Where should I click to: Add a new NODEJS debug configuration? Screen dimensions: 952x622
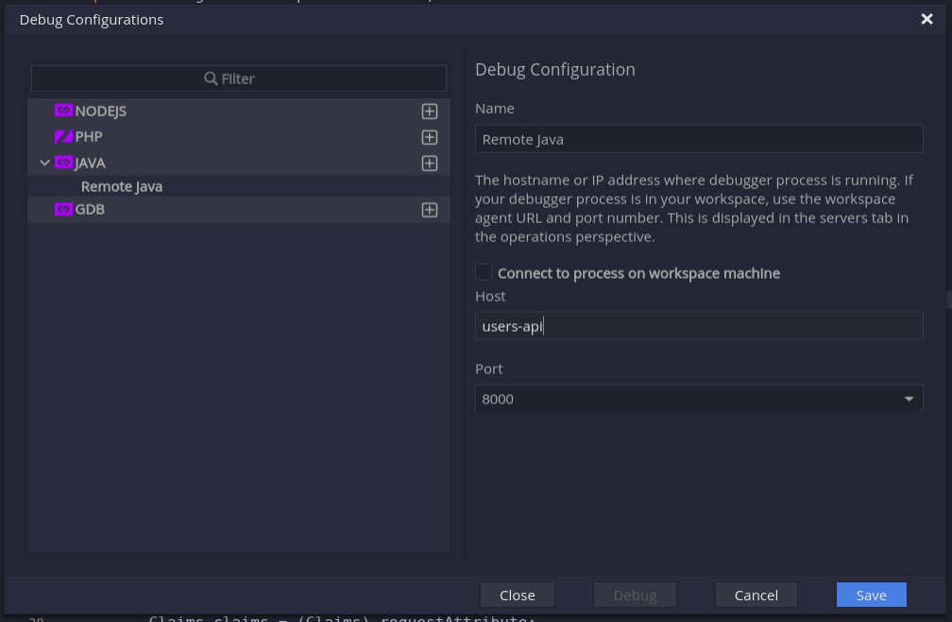tap(430, 112)
